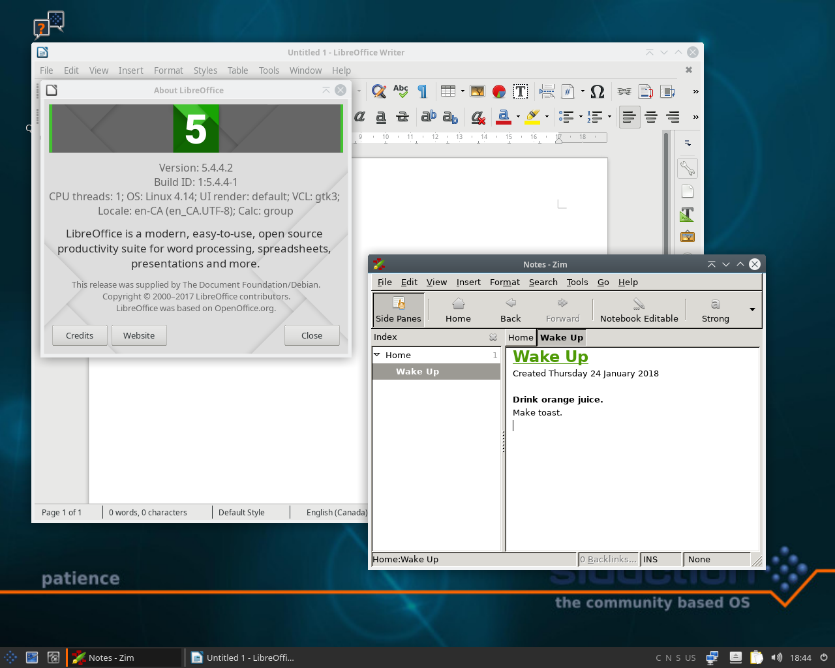This screenshot has width=835, height=668.
Task: Center align paragraph in Writer
Action: pyautogui.click(x=651, y=117)
